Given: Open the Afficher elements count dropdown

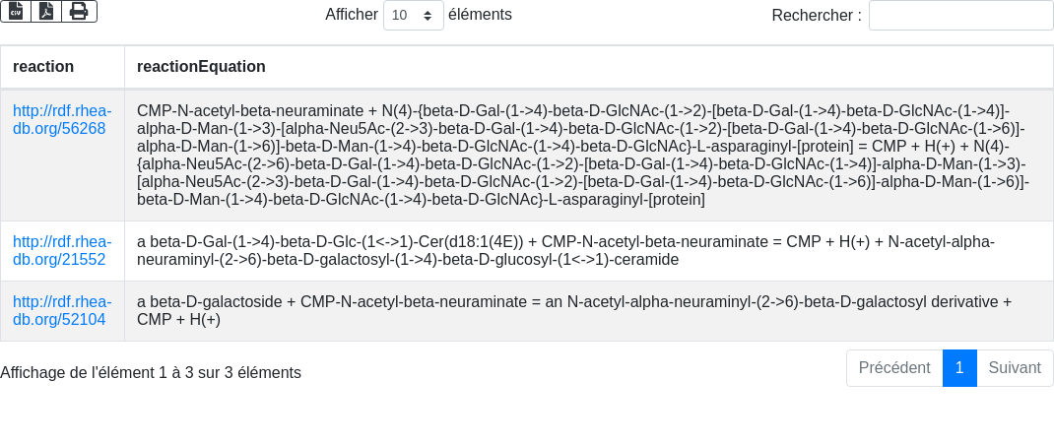Looking at the screenshot, I should (x=414, y=15).
